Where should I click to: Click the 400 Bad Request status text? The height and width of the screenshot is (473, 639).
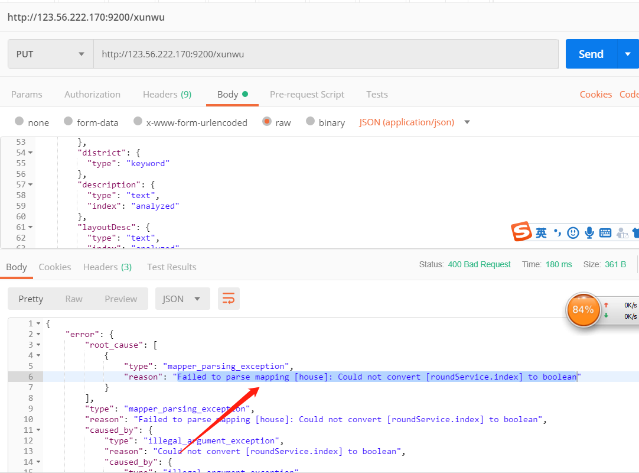click(x=480, y=264)
